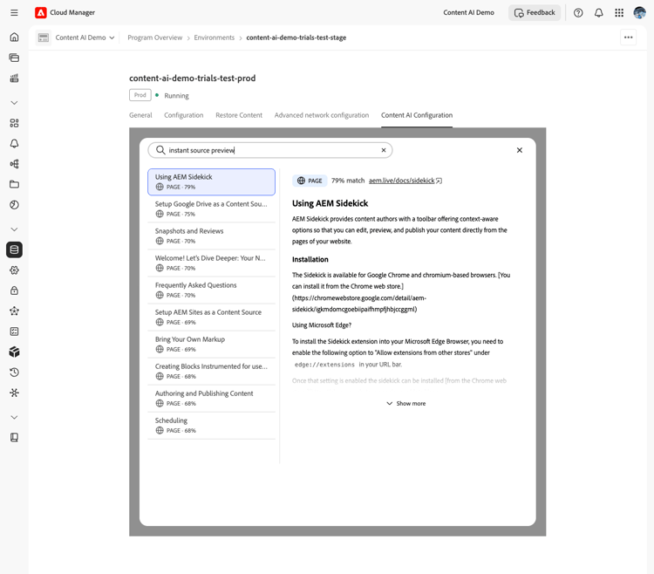Select Creating Blocks Instrumented result
This screenshot has width=654, height=574.
pos(212,372)
